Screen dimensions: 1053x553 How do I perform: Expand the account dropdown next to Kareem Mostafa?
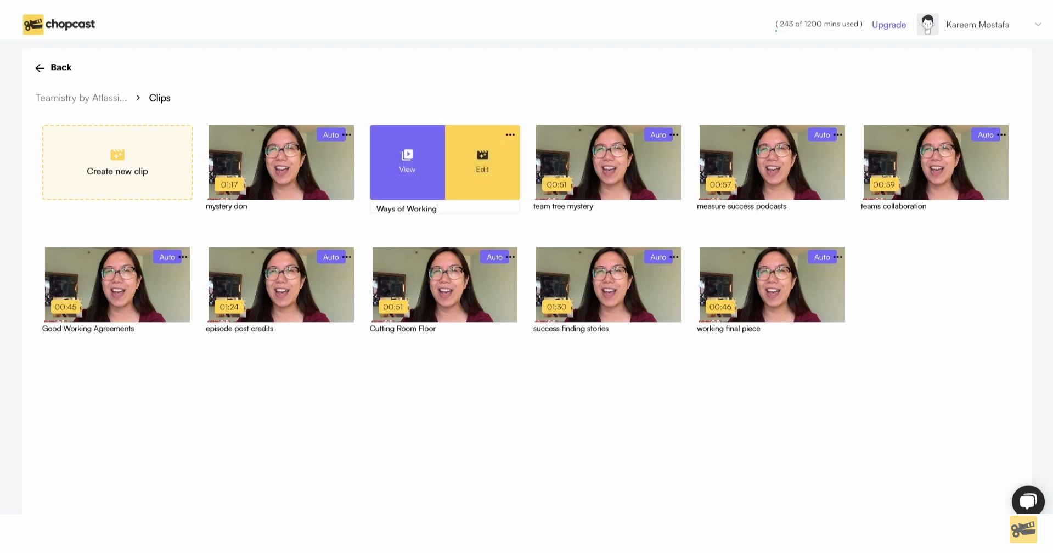tap(1038, 25)
